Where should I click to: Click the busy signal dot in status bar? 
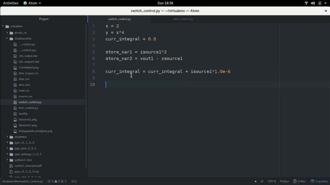click(256, 181)
